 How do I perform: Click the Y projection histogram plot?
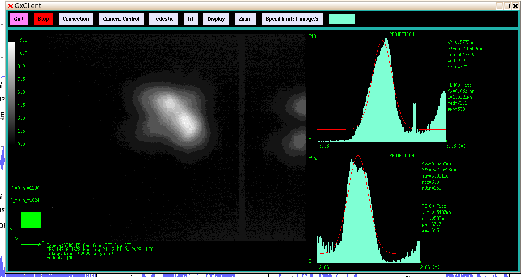(369, 210)
